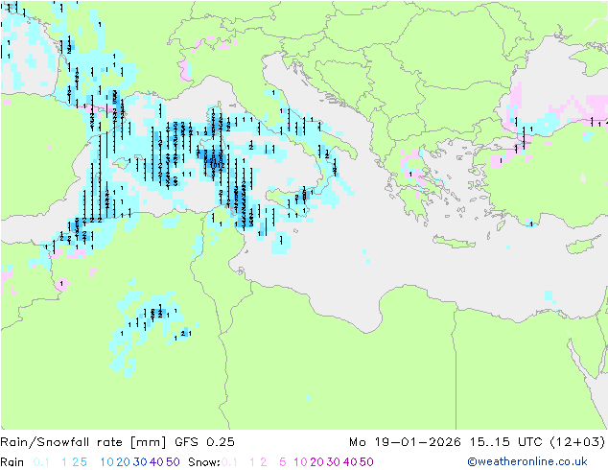
Task: Pick the Rain 30 legend value
Action: (x=140, y=461)
